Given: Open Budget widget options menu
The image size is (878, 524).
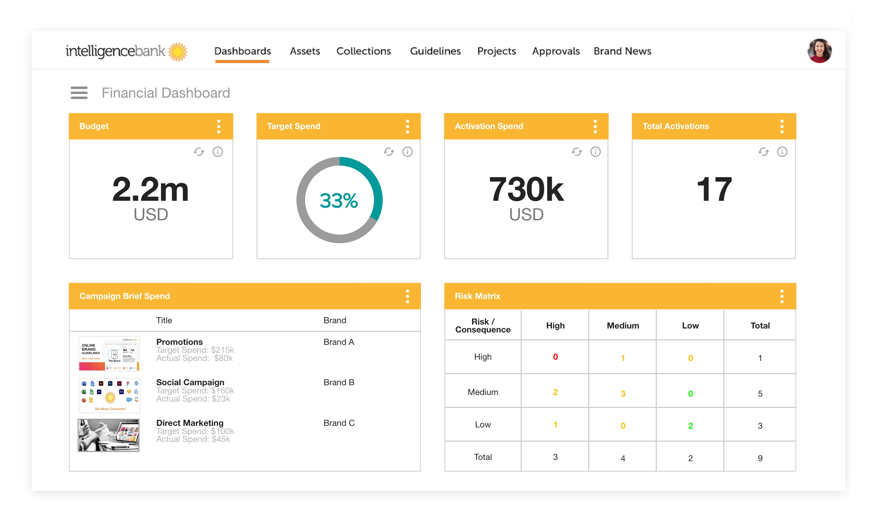Looking at the screenshot, I should pyautogui.click(x=218, y=126).
